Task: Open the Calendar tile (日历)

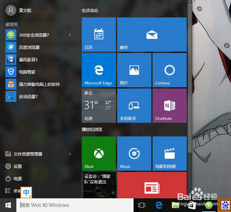Action: pyautogui.click(x=99, y=35)
